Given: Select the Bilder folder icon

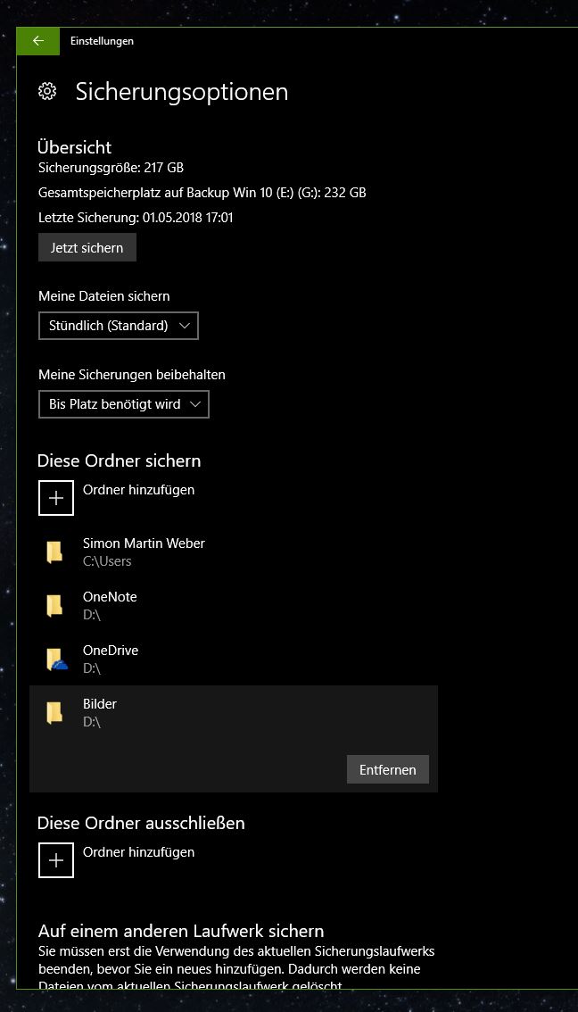Looking at the screenshot, I should 54,712.
